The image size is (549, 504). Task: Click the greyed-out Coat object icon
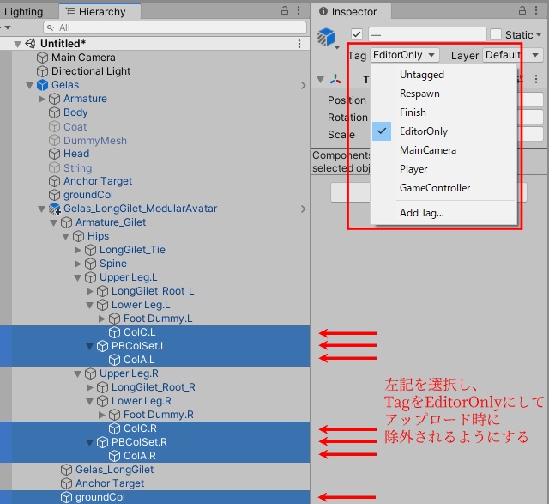(54, 126)
